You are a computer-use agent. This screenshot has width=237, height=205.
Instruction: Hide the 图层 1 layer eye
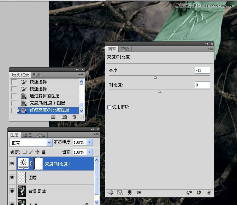point(12,177)
